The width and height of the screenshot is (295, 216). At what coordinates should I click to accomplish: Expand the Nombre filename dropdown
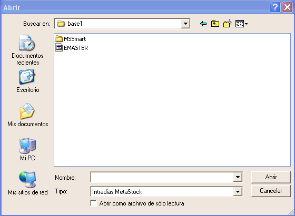click(x=238, y=177)
